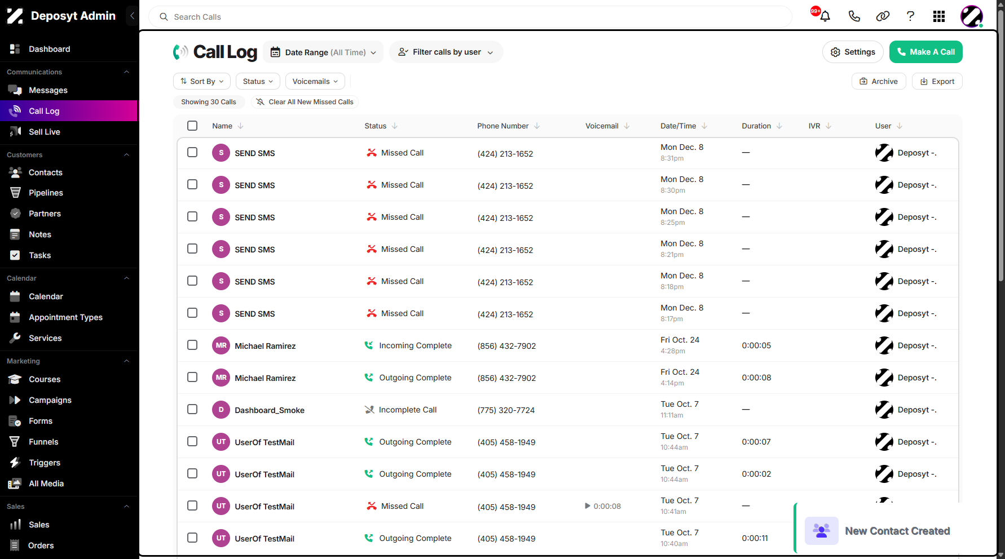Open the link icon in top bar
The height and width of the screenshot is (559, 1005).
(883, 16)
